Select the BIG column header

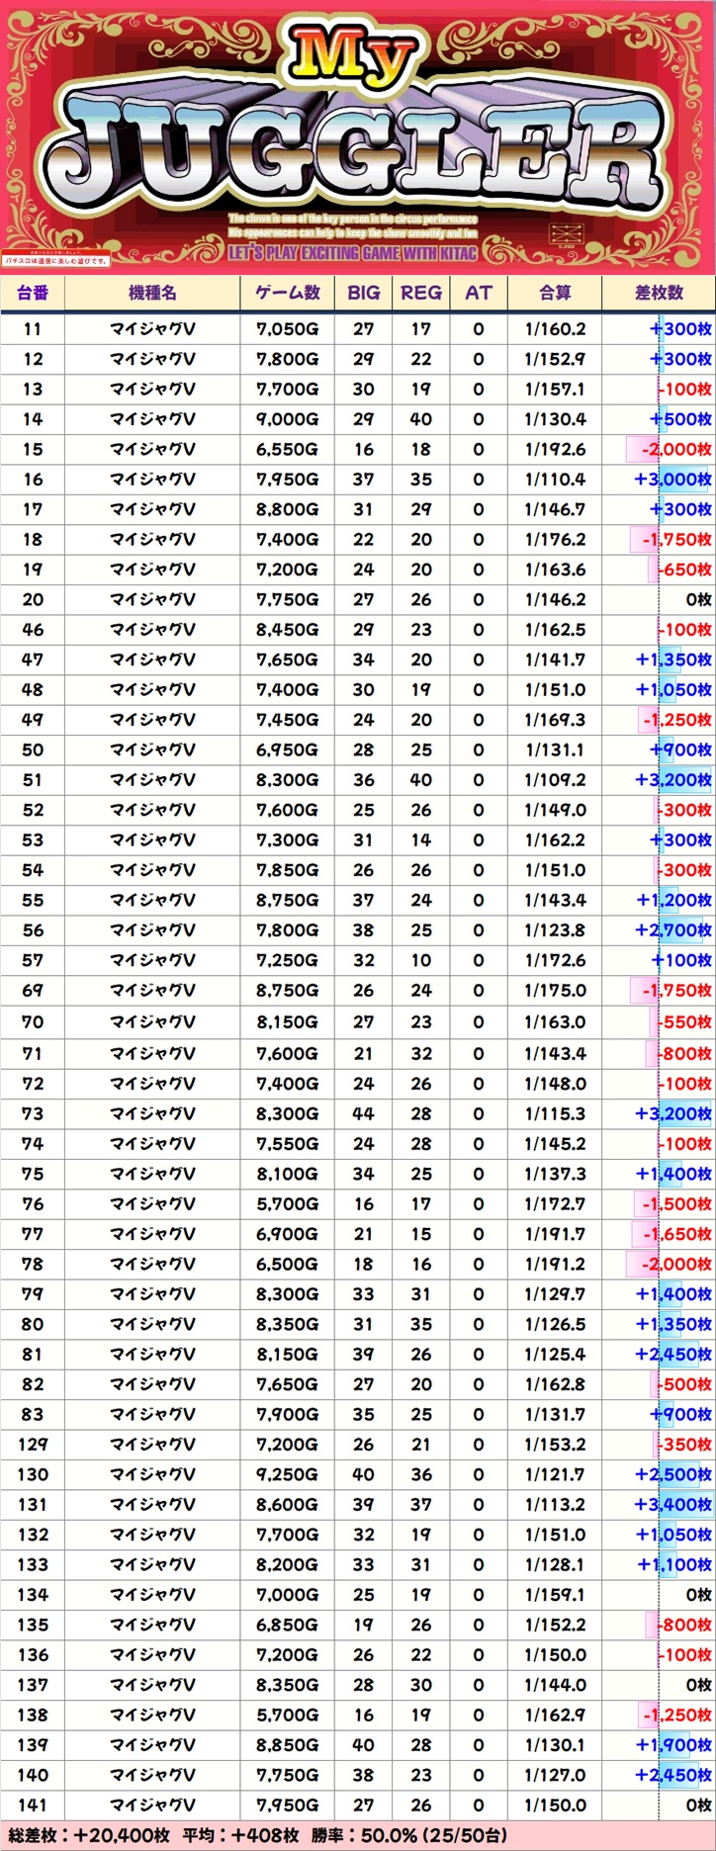pos(364,293)
